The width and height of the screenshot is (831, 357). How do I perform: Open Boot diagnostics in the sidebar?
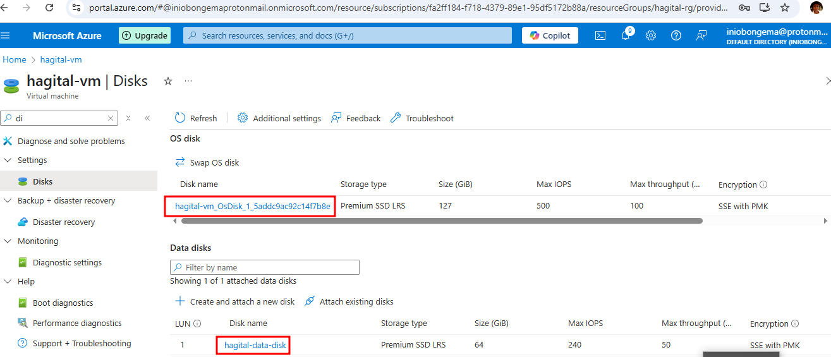pyautogui.click(x=63, y=303)
